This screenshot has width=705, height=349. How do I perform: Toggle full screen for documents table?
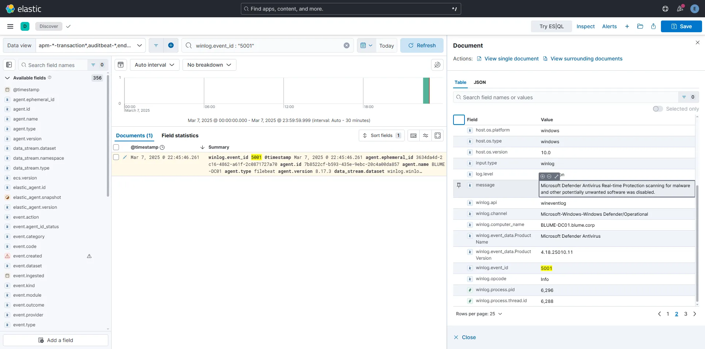point(437,135)
